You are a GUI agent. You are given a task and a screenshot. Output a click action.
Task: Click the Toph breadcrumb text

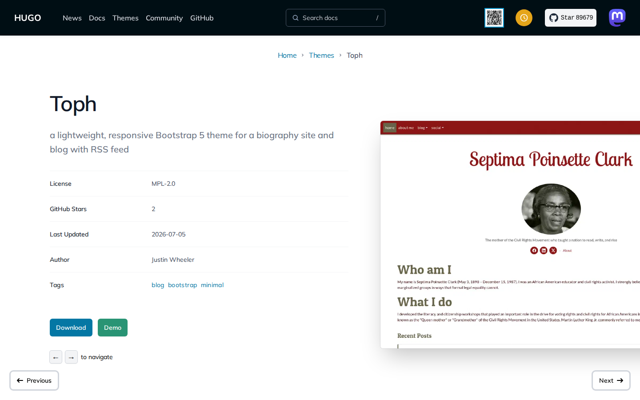pos(355,55)
